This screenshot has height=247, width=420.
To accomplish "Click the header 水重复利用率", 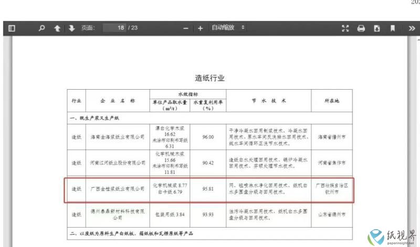I will click(x=208, y=105).
